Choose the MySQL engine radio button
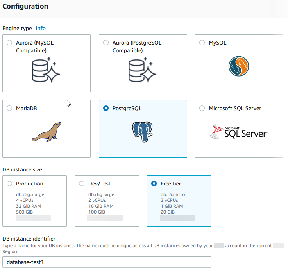The image size is (288, 271). coord(202,43)
